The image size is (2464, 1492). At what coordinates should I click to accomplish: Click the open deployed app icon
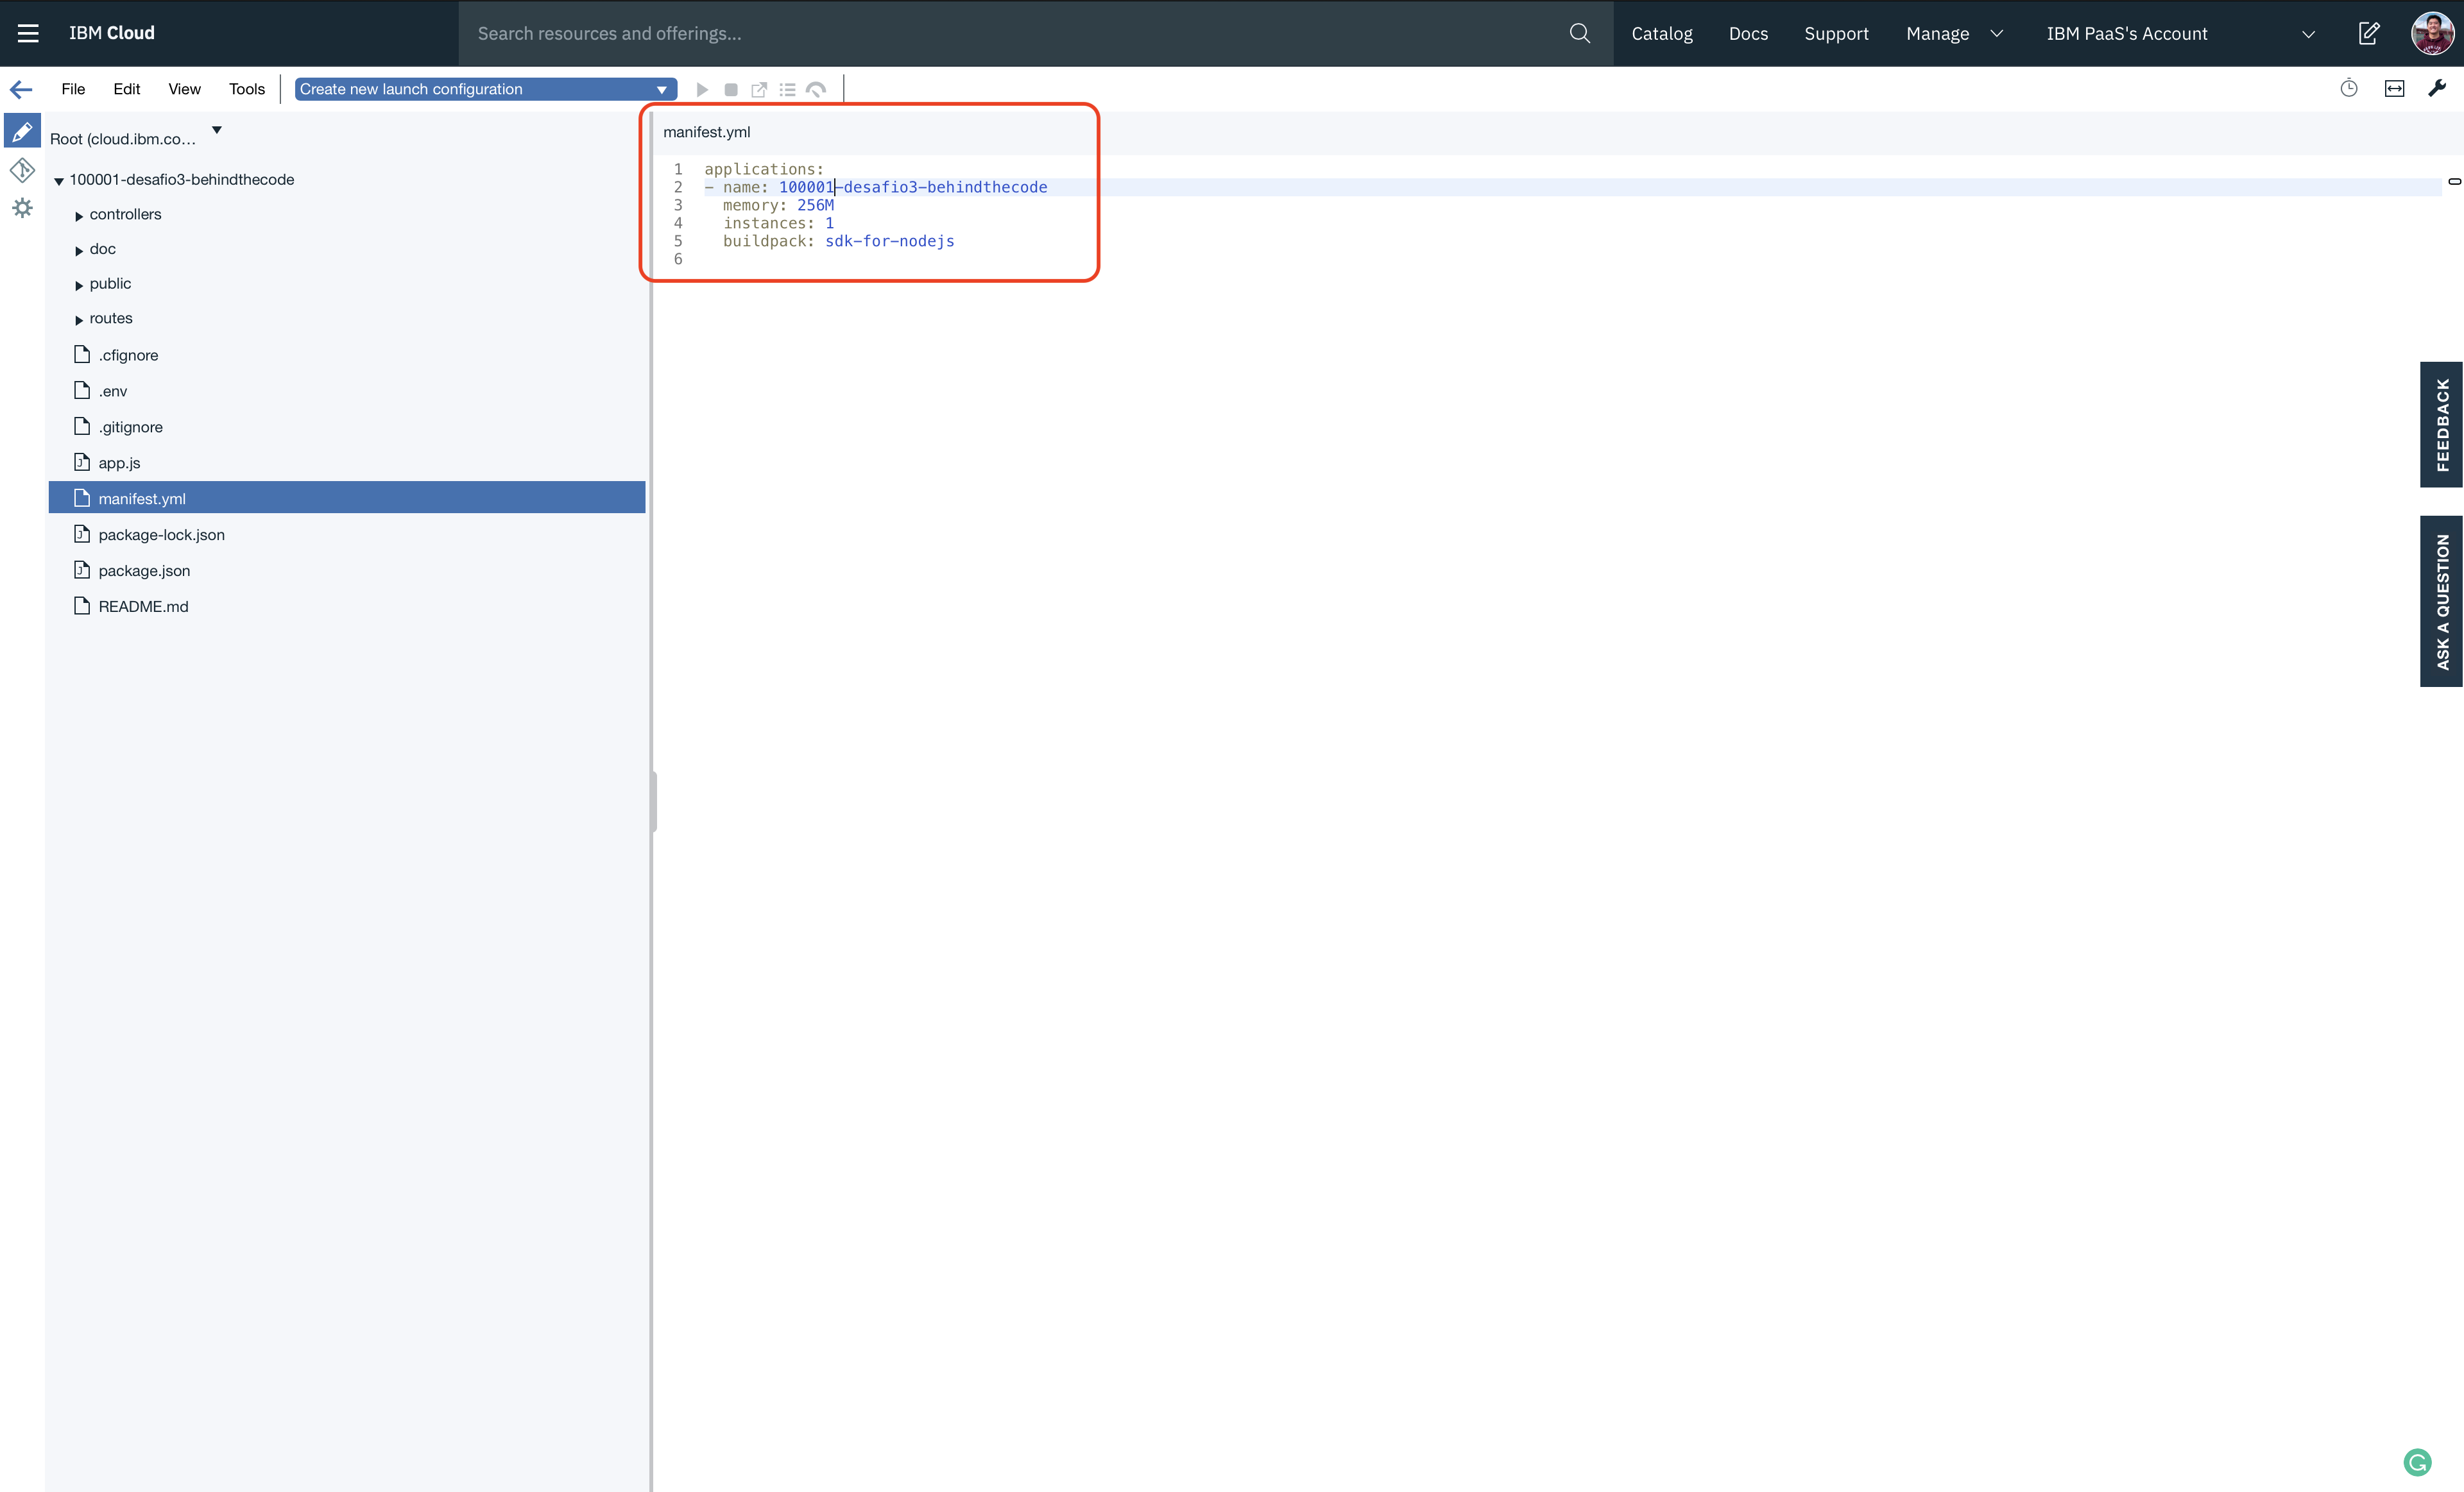[759, 90]
